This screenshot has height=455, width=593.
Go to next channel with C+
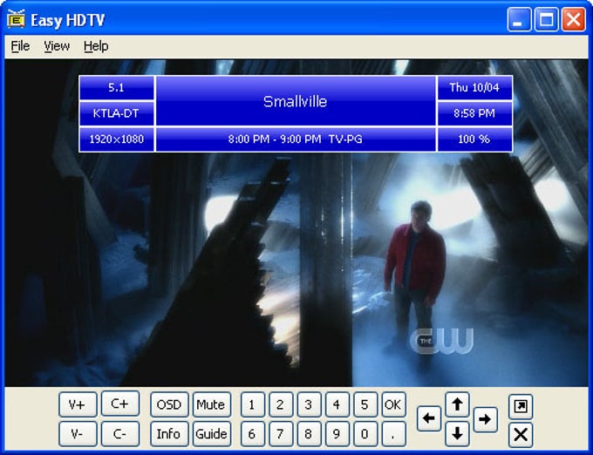pos(119,404)
